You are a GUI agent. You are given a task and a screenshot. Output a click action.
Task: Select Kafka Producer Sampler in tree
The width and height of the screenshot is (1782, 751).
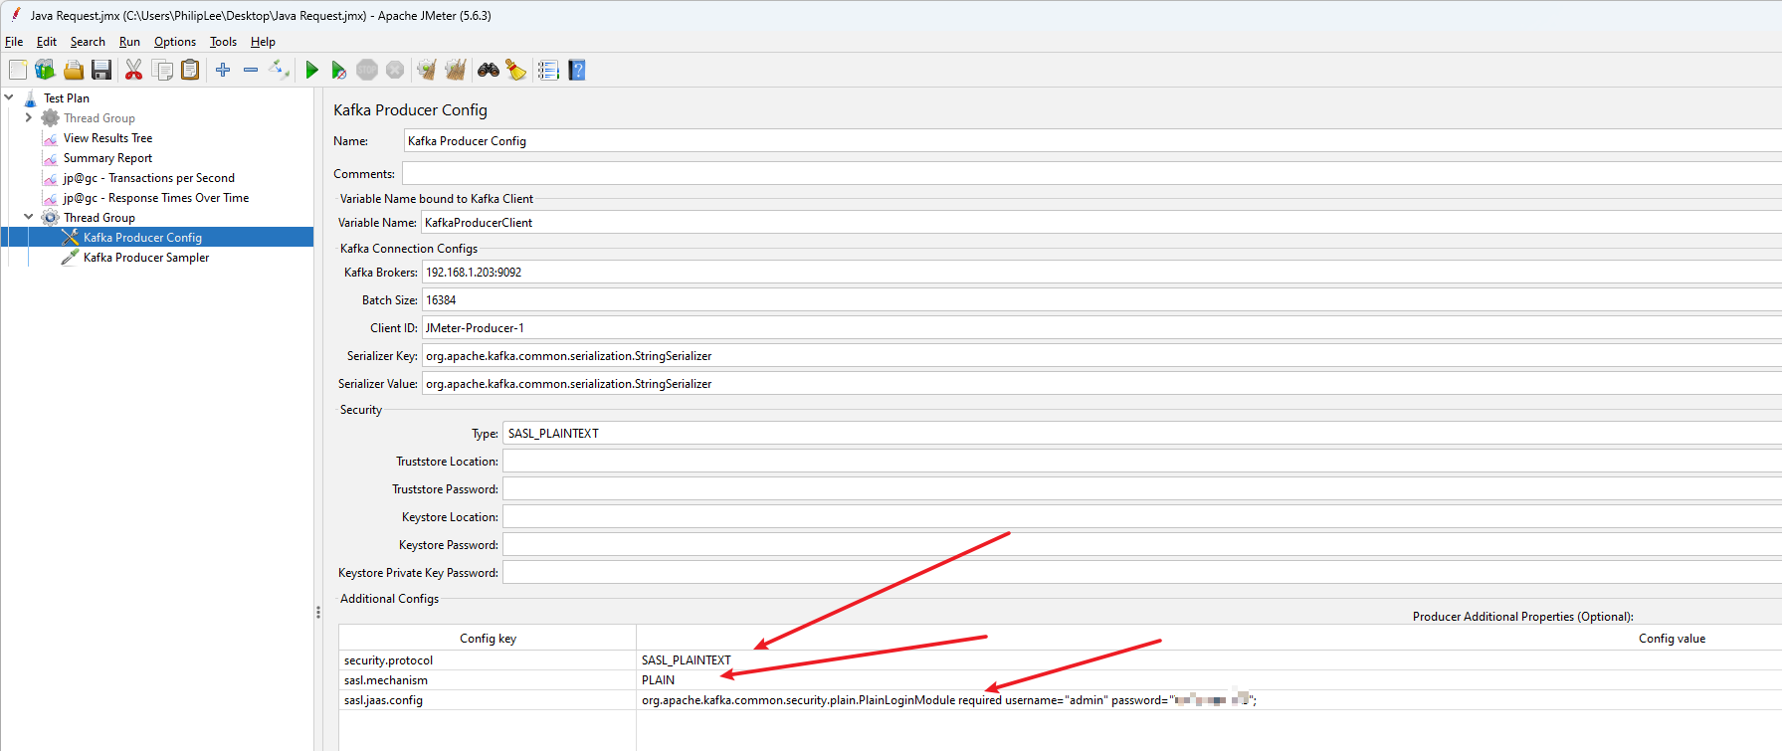(146, 258)
